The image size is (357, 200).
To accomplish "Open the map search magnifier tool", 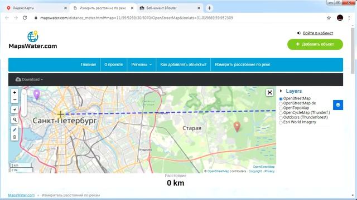I will click(x=15, y=120).
